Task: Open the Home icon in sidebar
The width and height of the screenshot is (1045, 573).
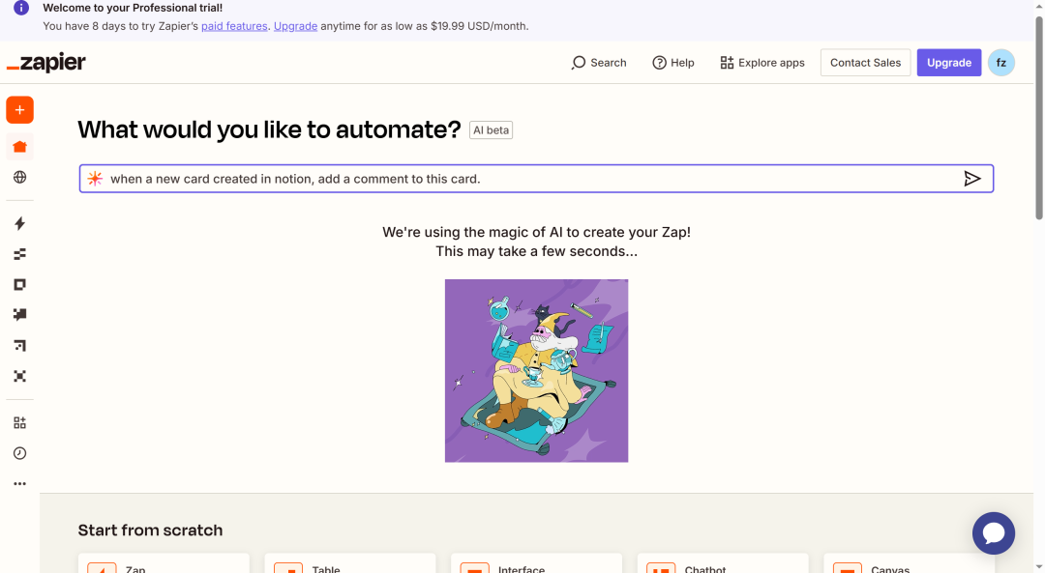Action: pos(20,147)
